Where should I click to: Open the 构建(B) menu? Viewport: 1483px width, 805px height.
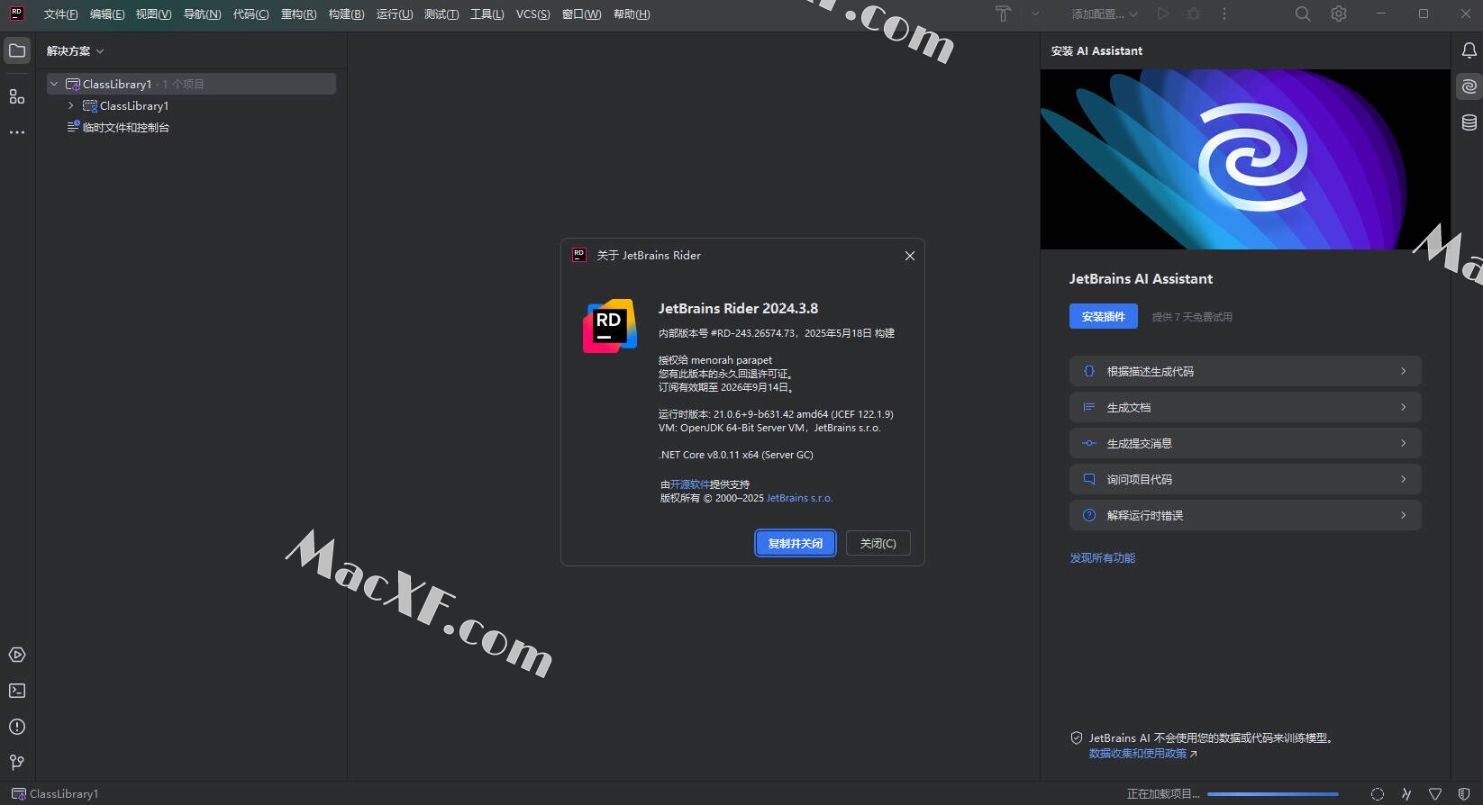click(x=346, y=14)
